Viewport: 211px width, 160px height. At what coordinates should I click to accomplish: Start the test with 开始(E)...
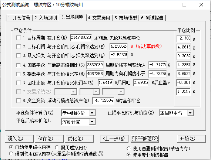(x=191, y=139)
